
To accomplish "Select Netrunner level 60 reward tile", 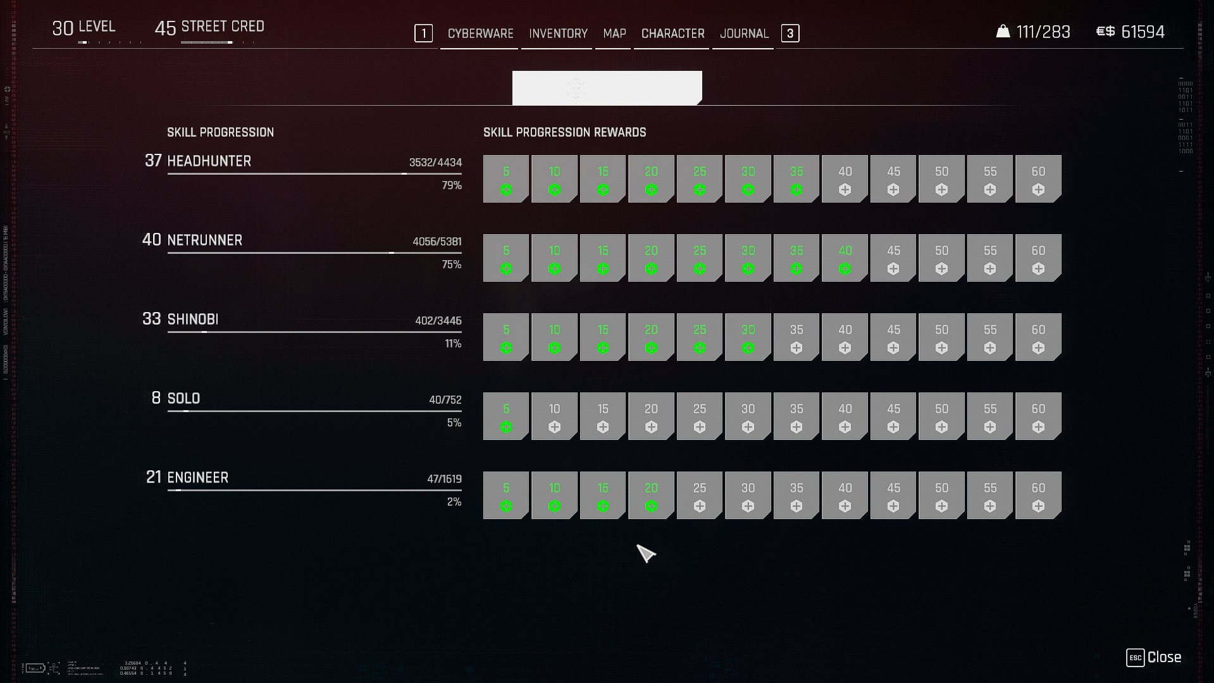I will click(1038, 258).
